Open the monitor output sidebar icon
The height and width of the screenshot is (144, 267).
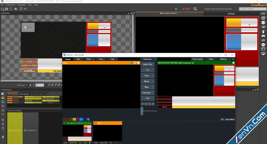click(263, 54)
